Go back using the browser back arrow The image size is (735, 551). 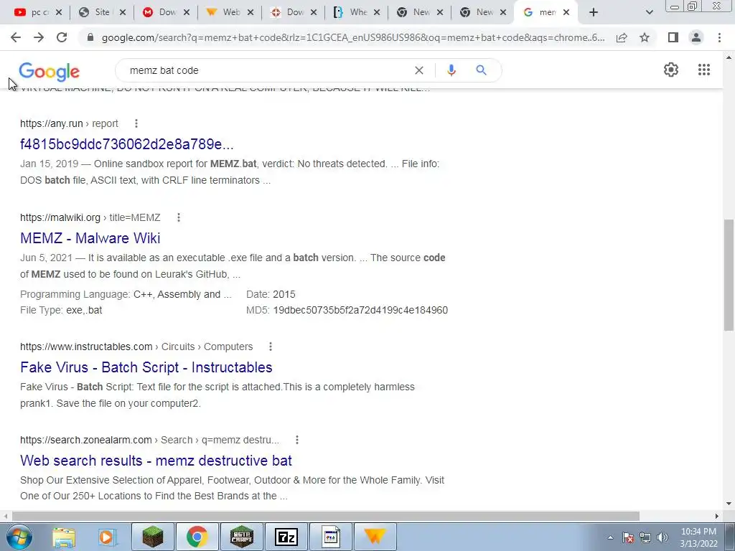coord(16,37)
